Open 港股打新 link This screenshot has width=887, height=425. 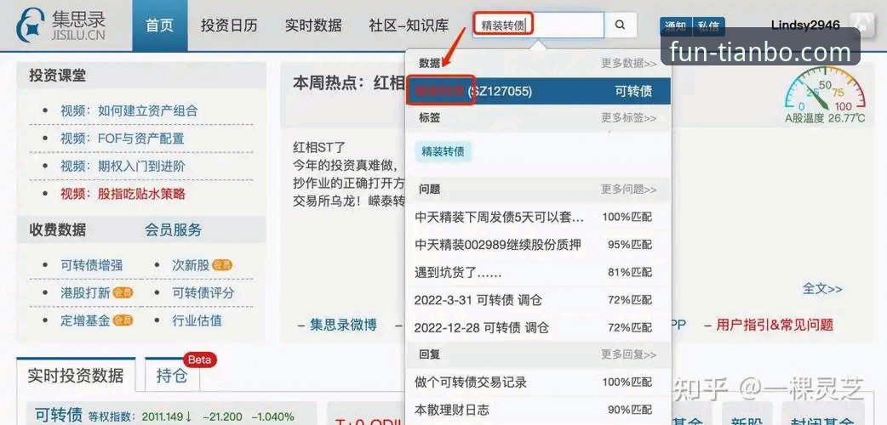tap(85, 292)
